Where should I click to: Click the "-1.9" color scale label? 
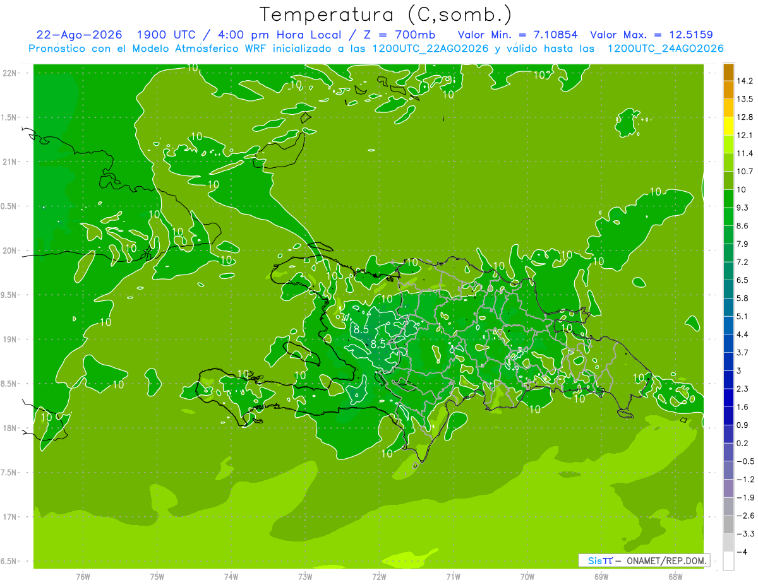[745, 498]
